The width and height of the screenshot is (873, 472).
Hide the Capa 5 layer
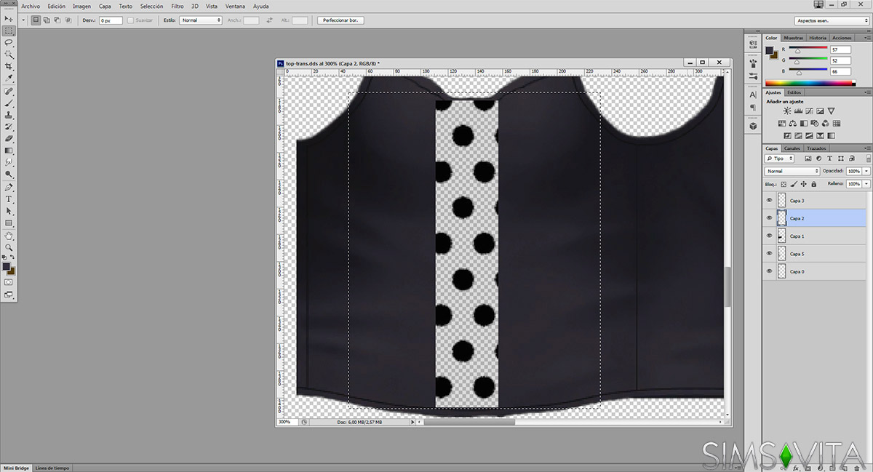point(769,254)
